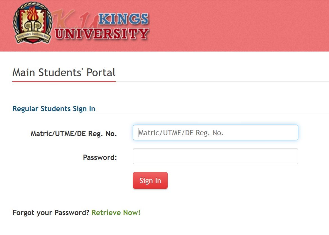
Task: Click the divider line under Regular Students Sign In
Action: pos(197,114)
